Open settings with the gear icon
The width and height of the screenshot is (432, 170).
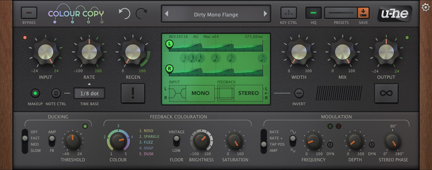pos(425,7)
